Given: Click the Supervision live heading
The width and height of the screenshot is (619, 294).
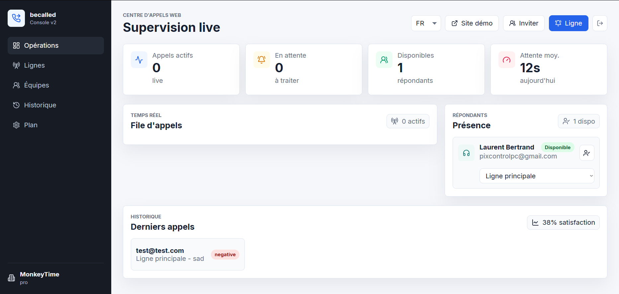Looking at the screenshot, I should click(171, 28).
